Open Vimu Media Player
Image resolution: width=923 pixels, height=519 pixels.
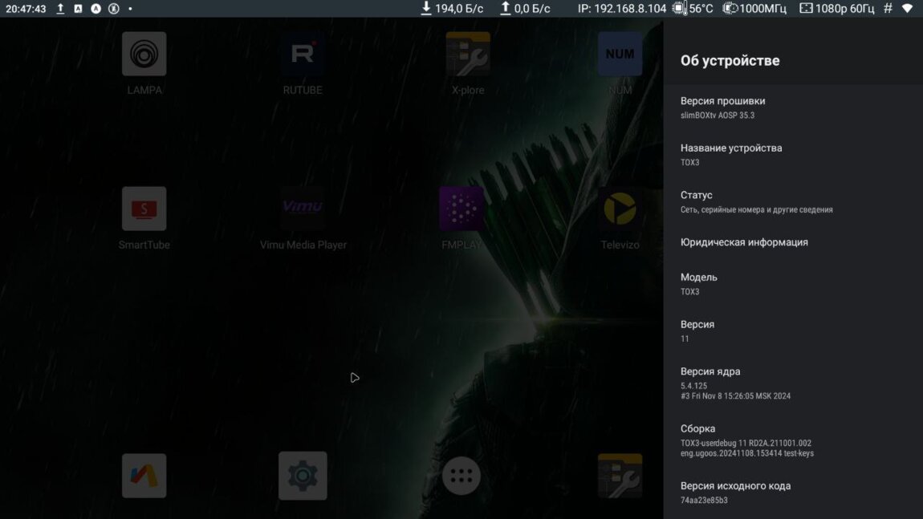coord(303,209)
